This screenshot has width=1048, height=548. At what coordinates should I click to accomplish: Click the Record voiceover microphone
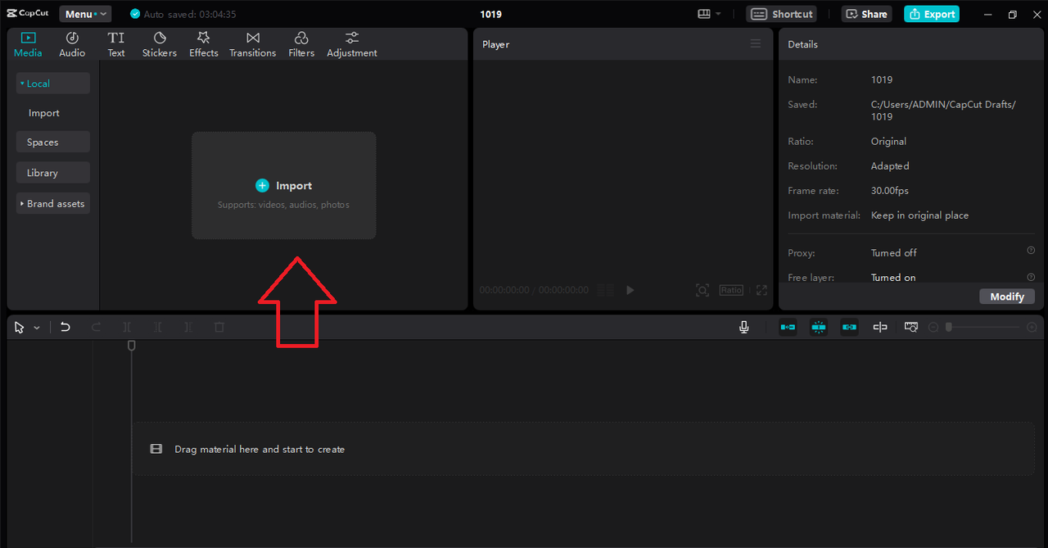tap(743, 327)
